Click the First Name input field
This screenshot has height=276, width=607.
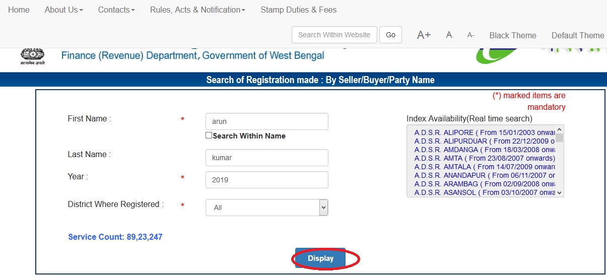point(266,121)
